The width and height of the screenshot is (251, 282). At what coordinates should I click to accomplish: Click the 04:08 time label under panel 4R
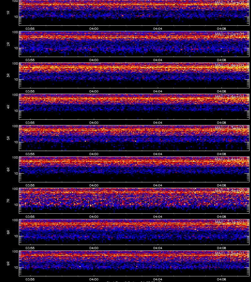point(221,123)
